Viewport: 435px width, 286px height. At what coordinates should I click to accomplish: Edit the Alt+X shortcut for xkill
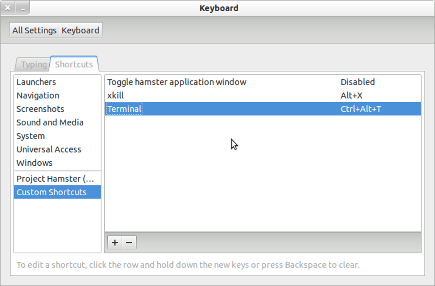point(351,95)
